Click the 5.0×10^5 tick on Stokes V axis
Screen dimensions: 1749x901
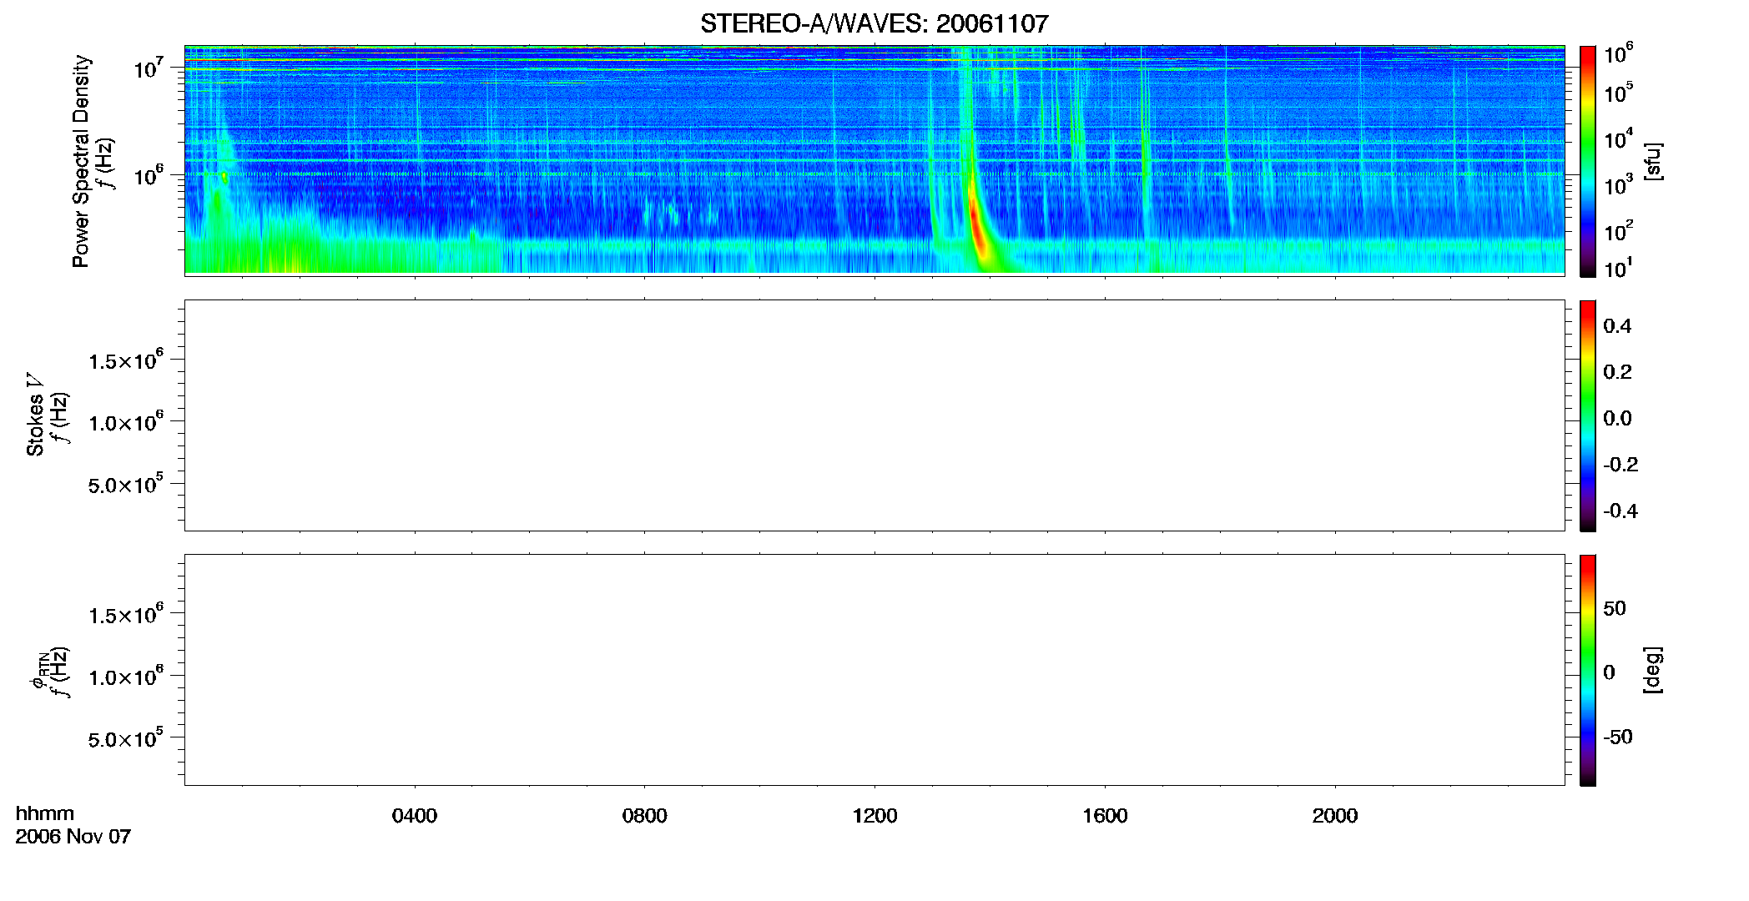click(x=126, y=484)
